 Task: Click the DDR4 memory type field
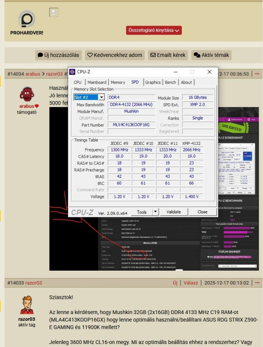click(x=131, y=97)
